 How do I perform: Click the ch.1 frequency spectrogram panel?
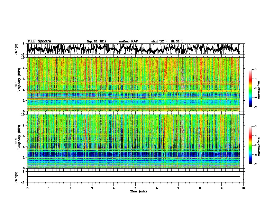[x=134, y=84]
